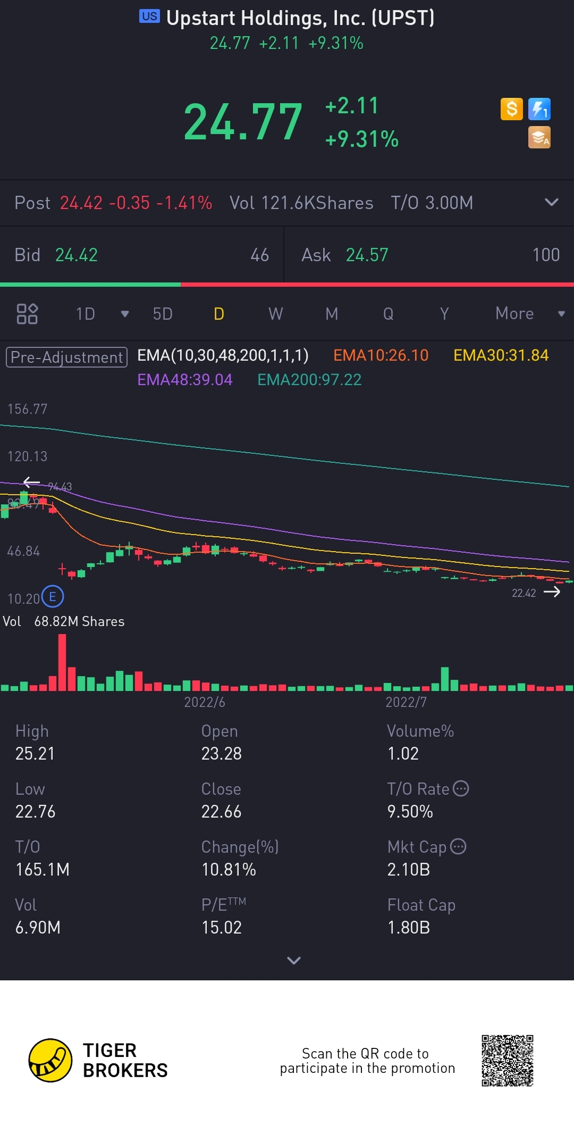Switch to the W weekly chart tab
Viewport: 574px width, 1141px height.
[275, 314]
